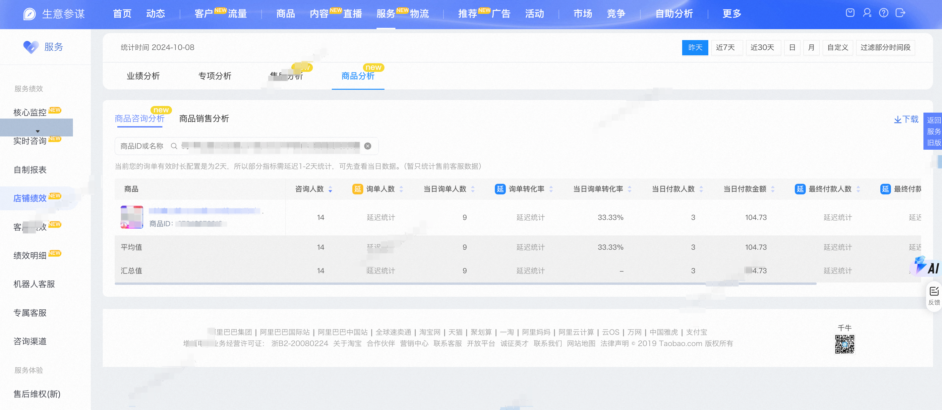Open the help question mark icon
The height and width of the screenshot is (410, 942).
click(x=883, y=13)
